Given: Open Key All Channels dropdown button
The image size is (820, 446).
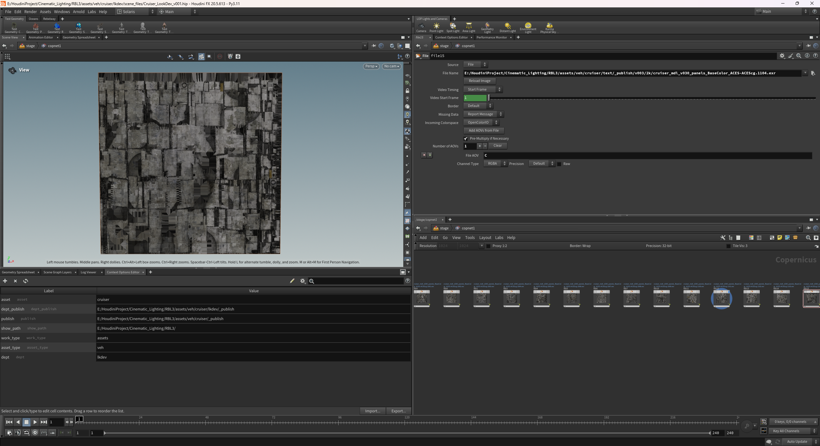Looking at the screenshot, I should point(794,431).
